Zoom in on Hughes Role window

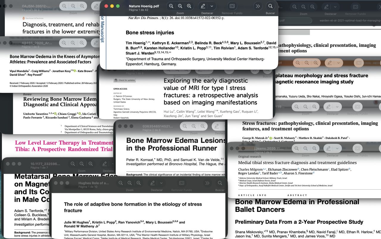pos(139,183)
